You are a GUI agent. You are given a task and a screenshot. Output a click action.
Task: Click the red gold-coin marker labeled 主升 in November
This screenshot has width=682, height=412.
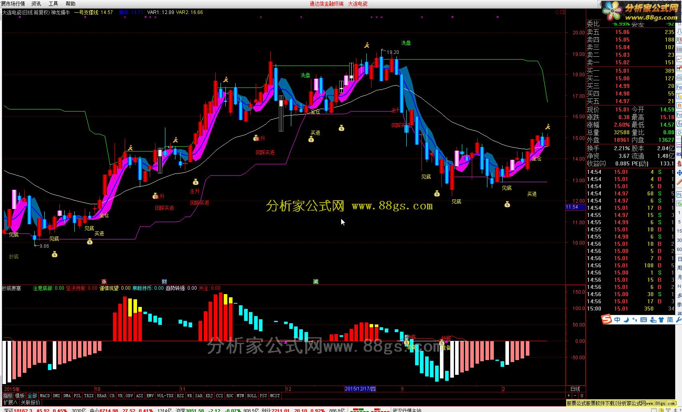(x=256, y=138)
